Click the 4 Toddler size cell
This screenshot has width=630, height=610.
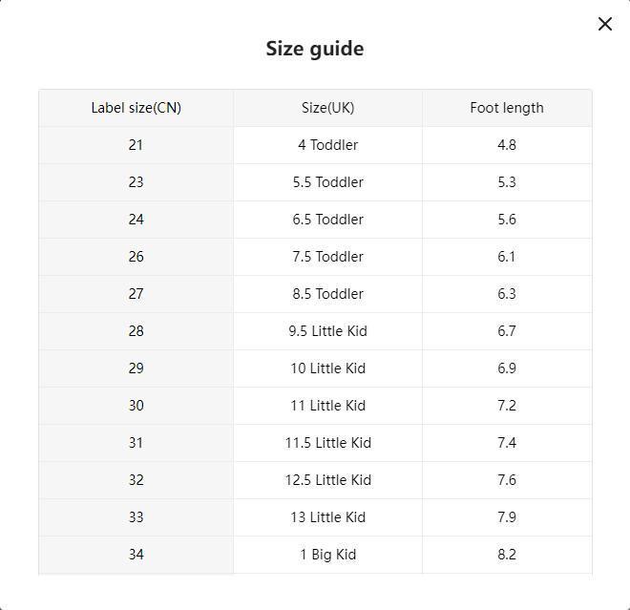(x=327, y=145)
